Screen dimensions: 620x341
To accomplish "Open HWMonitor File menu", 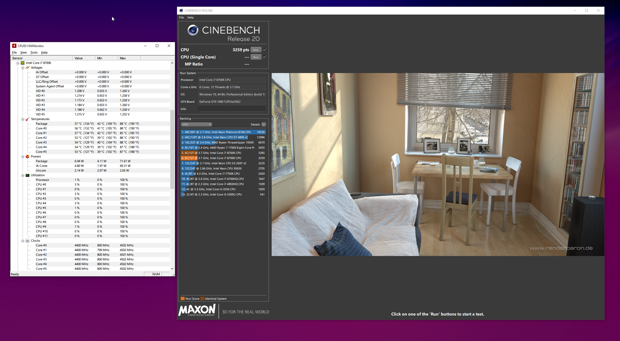I will pos(14,53).
